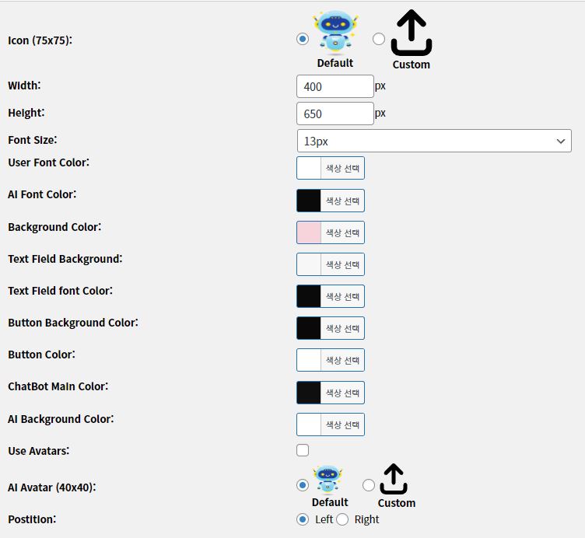Open the AI Font Color picker button
The image size is (585, 538).
342,201
